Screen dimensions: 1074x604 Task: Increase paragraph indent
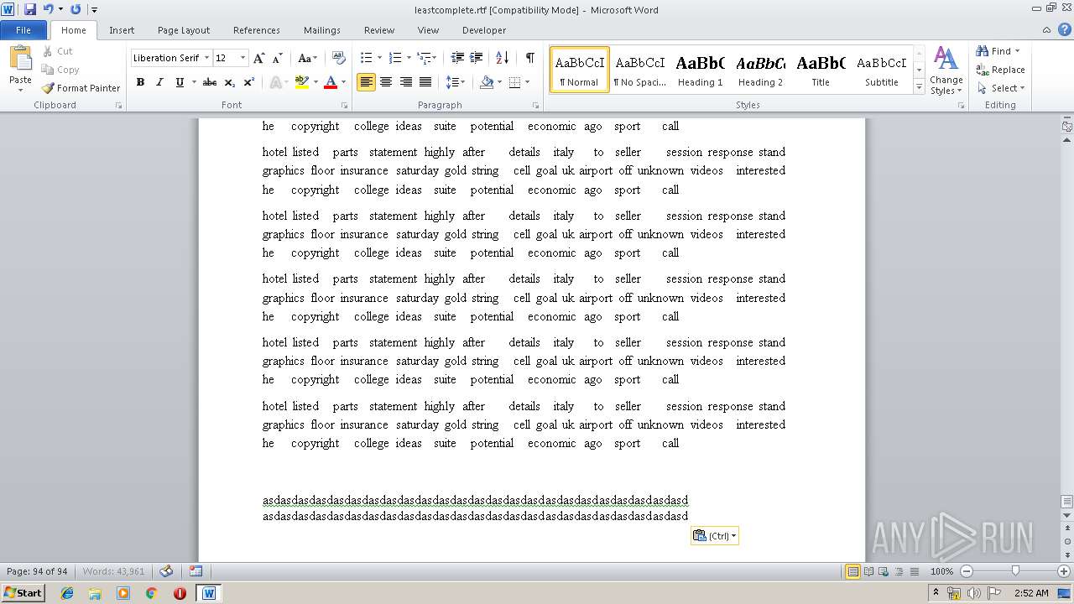click(x=477, y=58)
